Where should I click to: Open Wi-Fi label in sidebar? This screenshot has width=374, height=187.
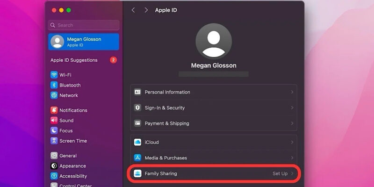tap(65, 75)
